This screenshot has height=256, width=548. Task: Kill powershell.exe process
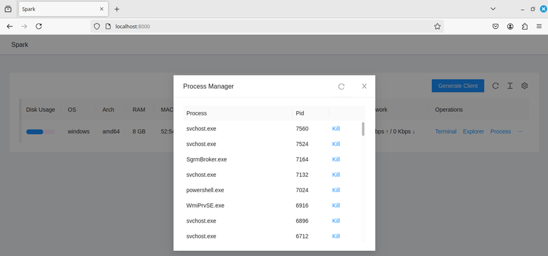(336, 190)
